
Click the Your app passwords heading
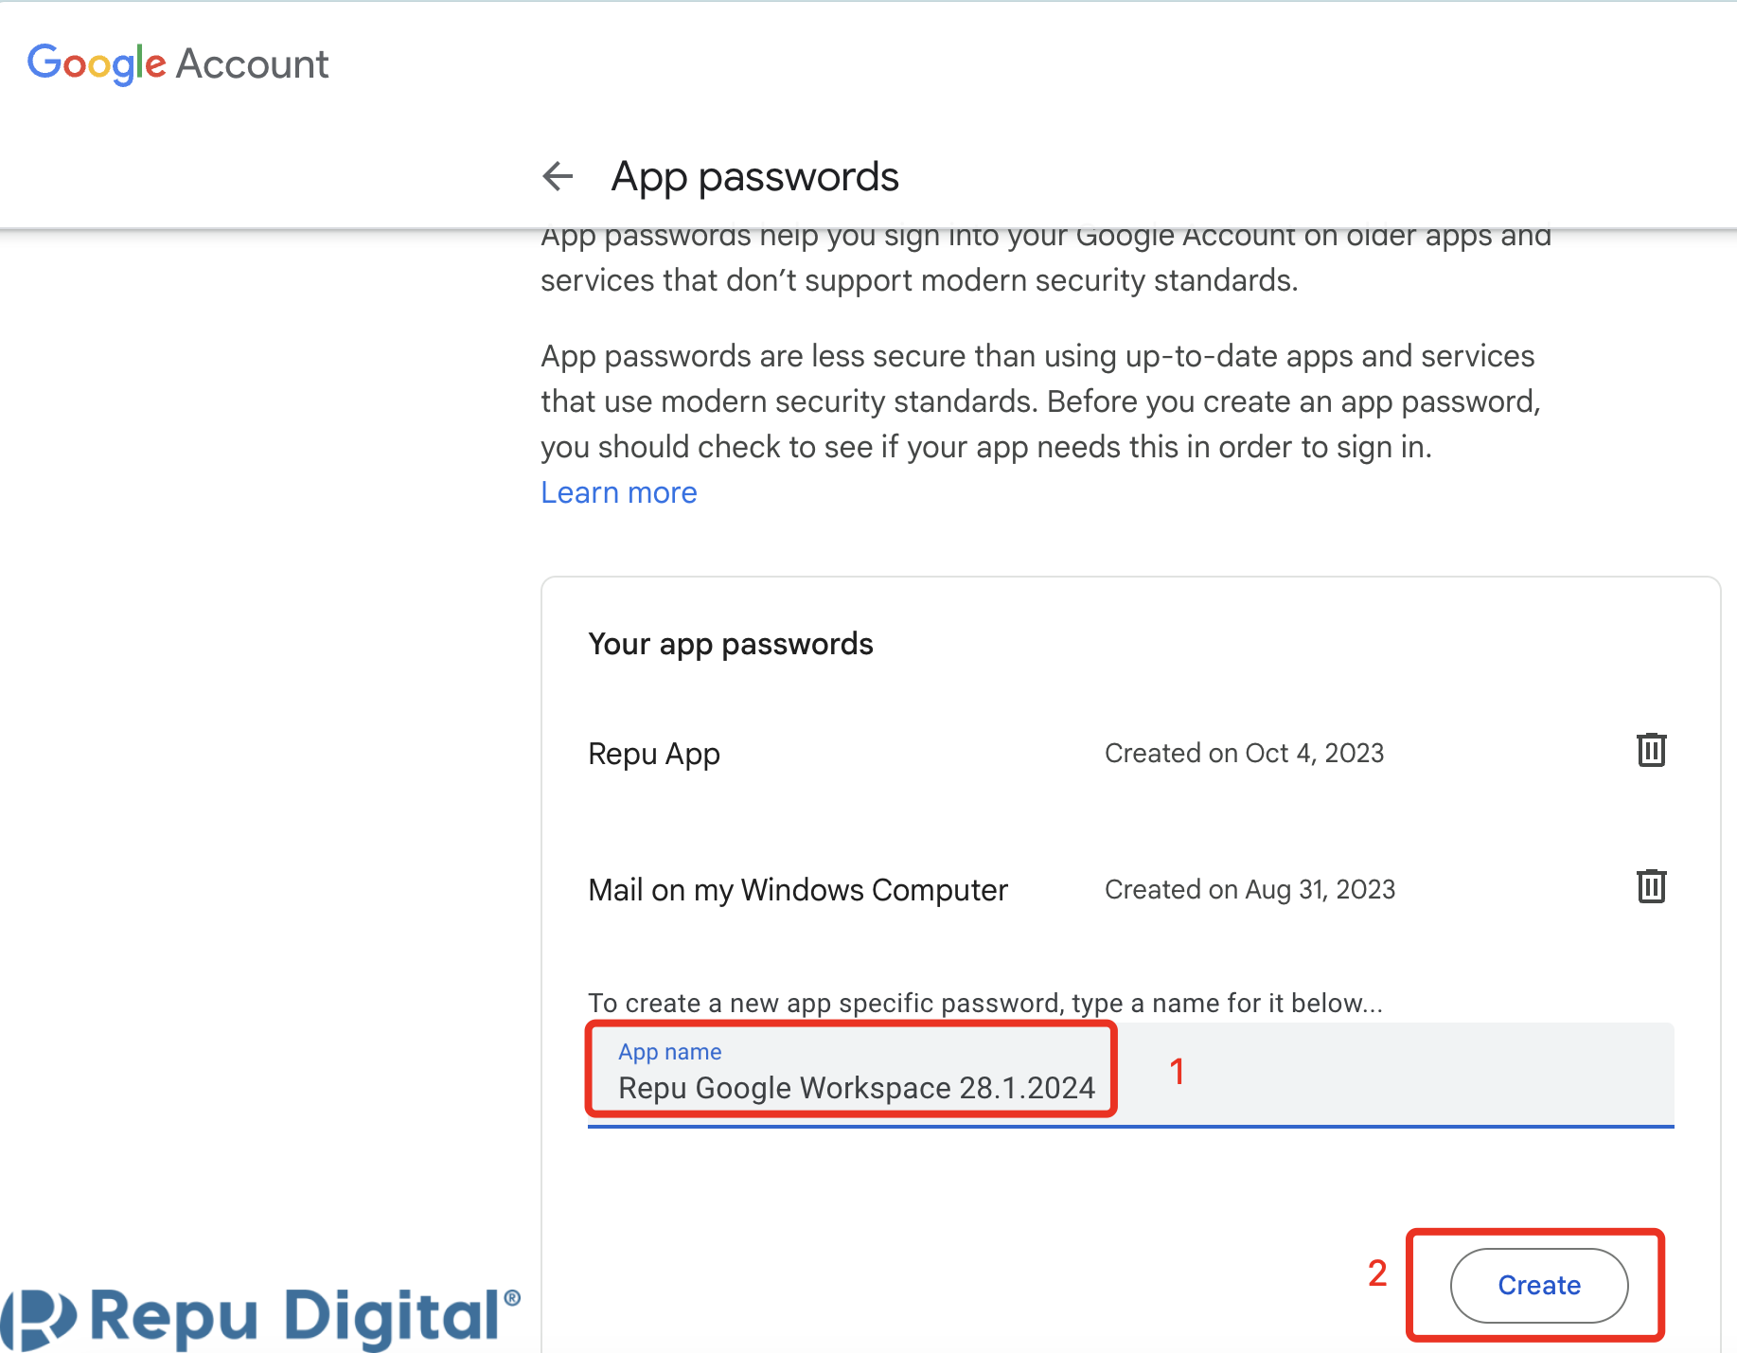point(731,644)
